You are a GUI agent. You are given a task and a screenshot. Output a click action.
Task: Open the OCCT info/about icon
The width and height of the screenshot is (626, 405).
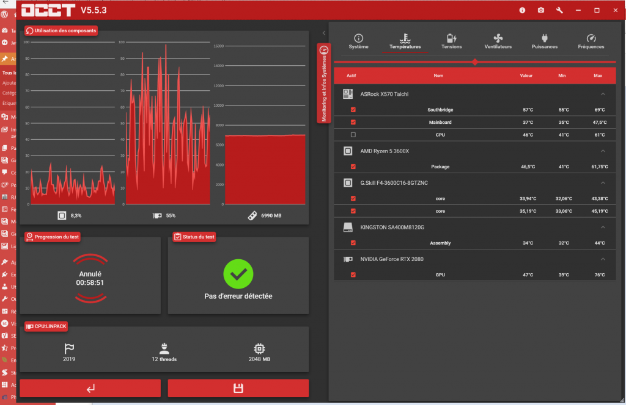[x=522, y=10]
